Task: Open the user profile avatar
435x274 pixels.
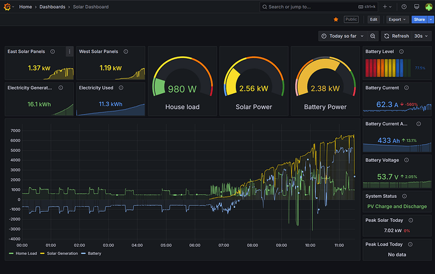Action: (x=429, y=6)
